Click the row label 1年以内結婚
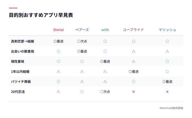Image resolution: width=192 pixels, height=118 pixels. [20, 72]
